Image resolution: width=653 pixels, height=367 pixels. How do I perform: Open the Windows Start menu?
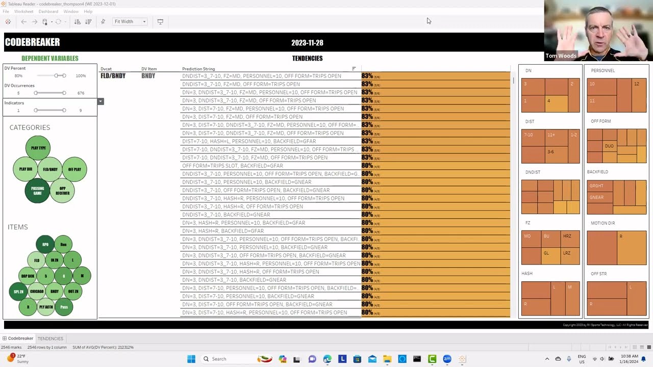click(x=191, y=359)
